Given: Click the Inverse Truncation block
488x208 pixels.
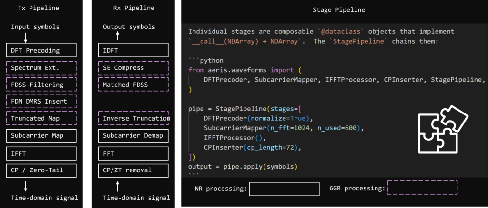Looking at the screenshot, I should [x=133, y=118].
